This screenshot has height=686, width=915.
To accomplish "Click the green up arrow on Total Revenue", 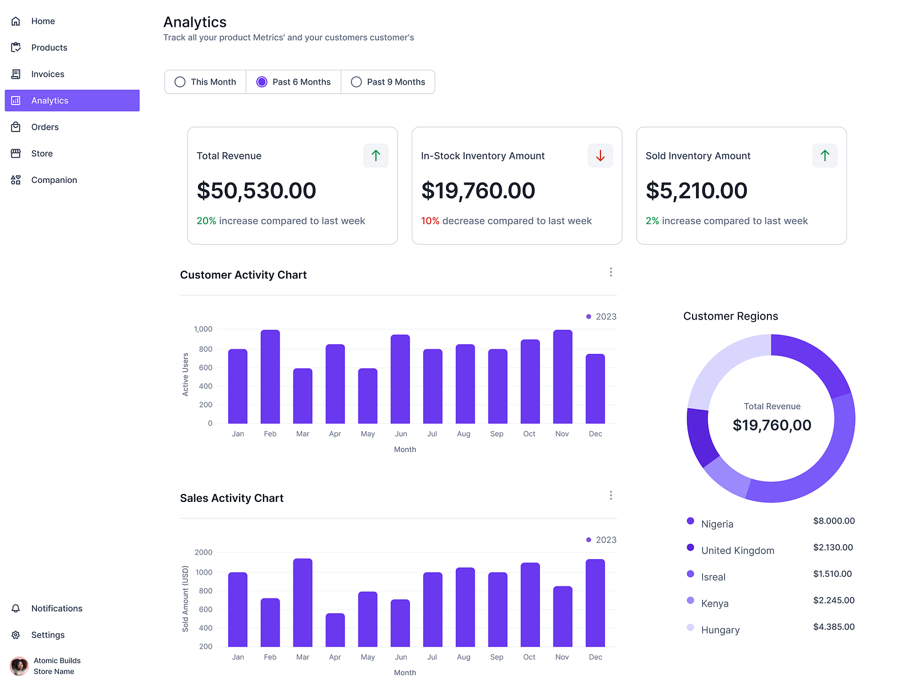I will tap(376, 155).
